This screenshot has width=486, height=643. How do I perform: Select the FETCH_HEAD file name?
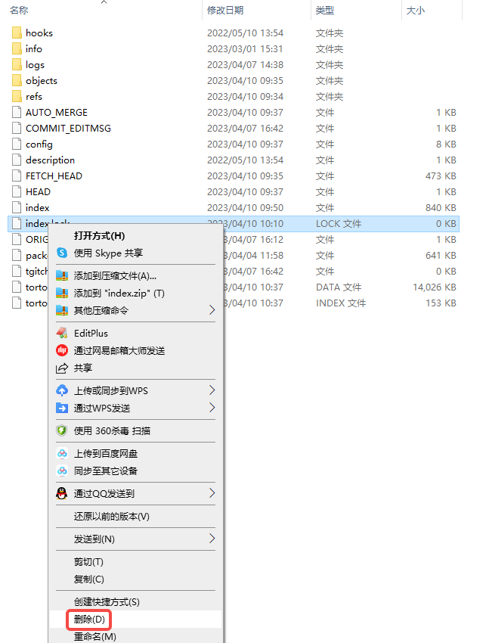54,176
